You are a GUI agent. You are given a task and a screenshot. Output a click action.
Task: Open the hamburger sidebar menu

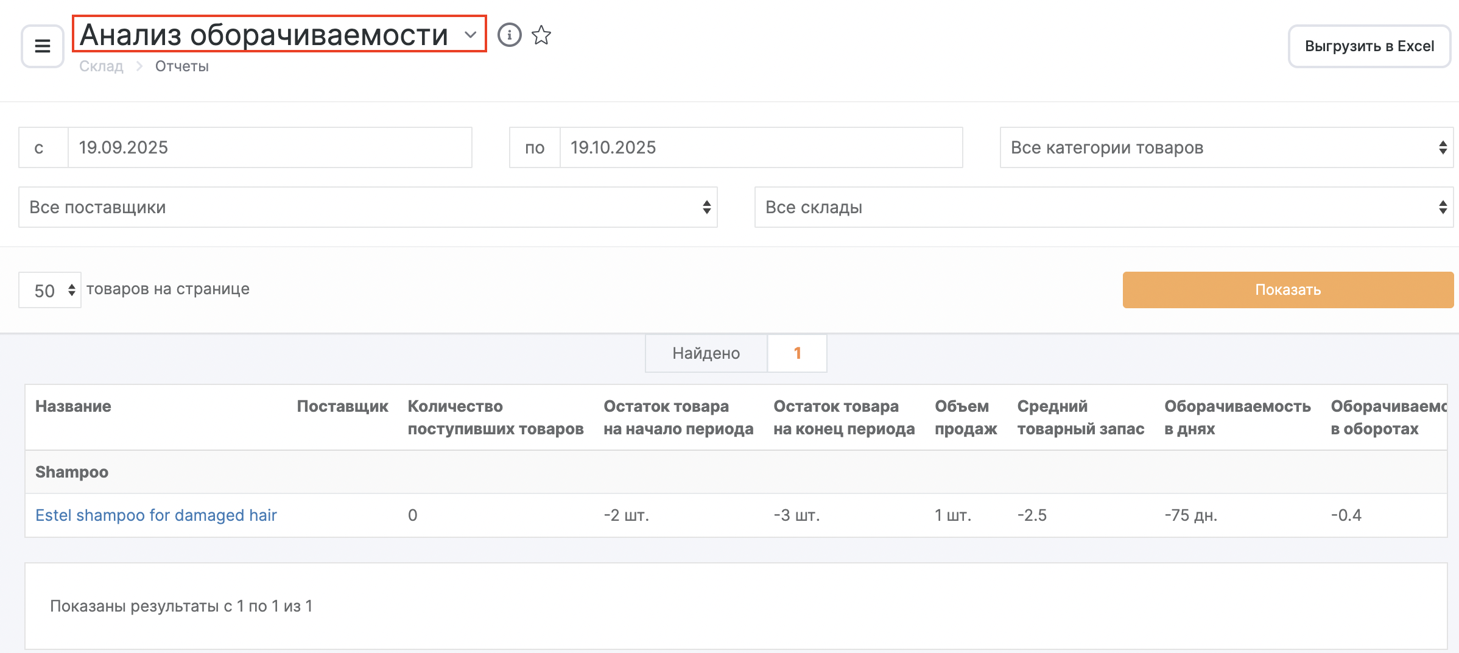pyautogui.click(x=42, y=46)
